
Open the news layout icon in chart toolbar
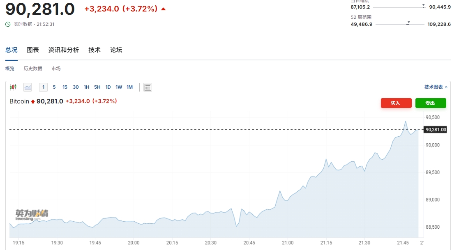148,87
